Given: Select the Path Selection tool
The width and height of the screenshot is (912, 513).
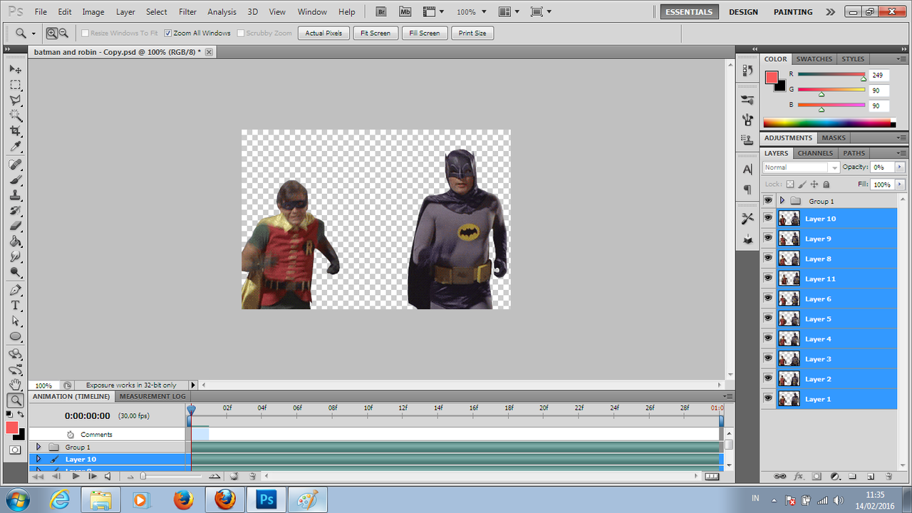Looking at the screenshot, I should [15, 321].
